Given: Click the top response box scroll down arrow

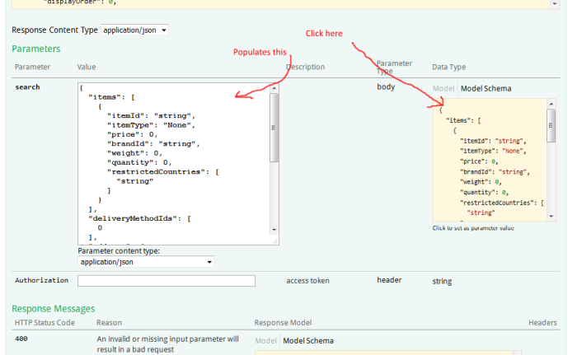Looking at the screenshot, I should tap(555, 4).
